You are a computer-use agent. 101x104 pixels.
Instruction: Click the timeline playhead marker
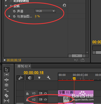coord(74,78)
